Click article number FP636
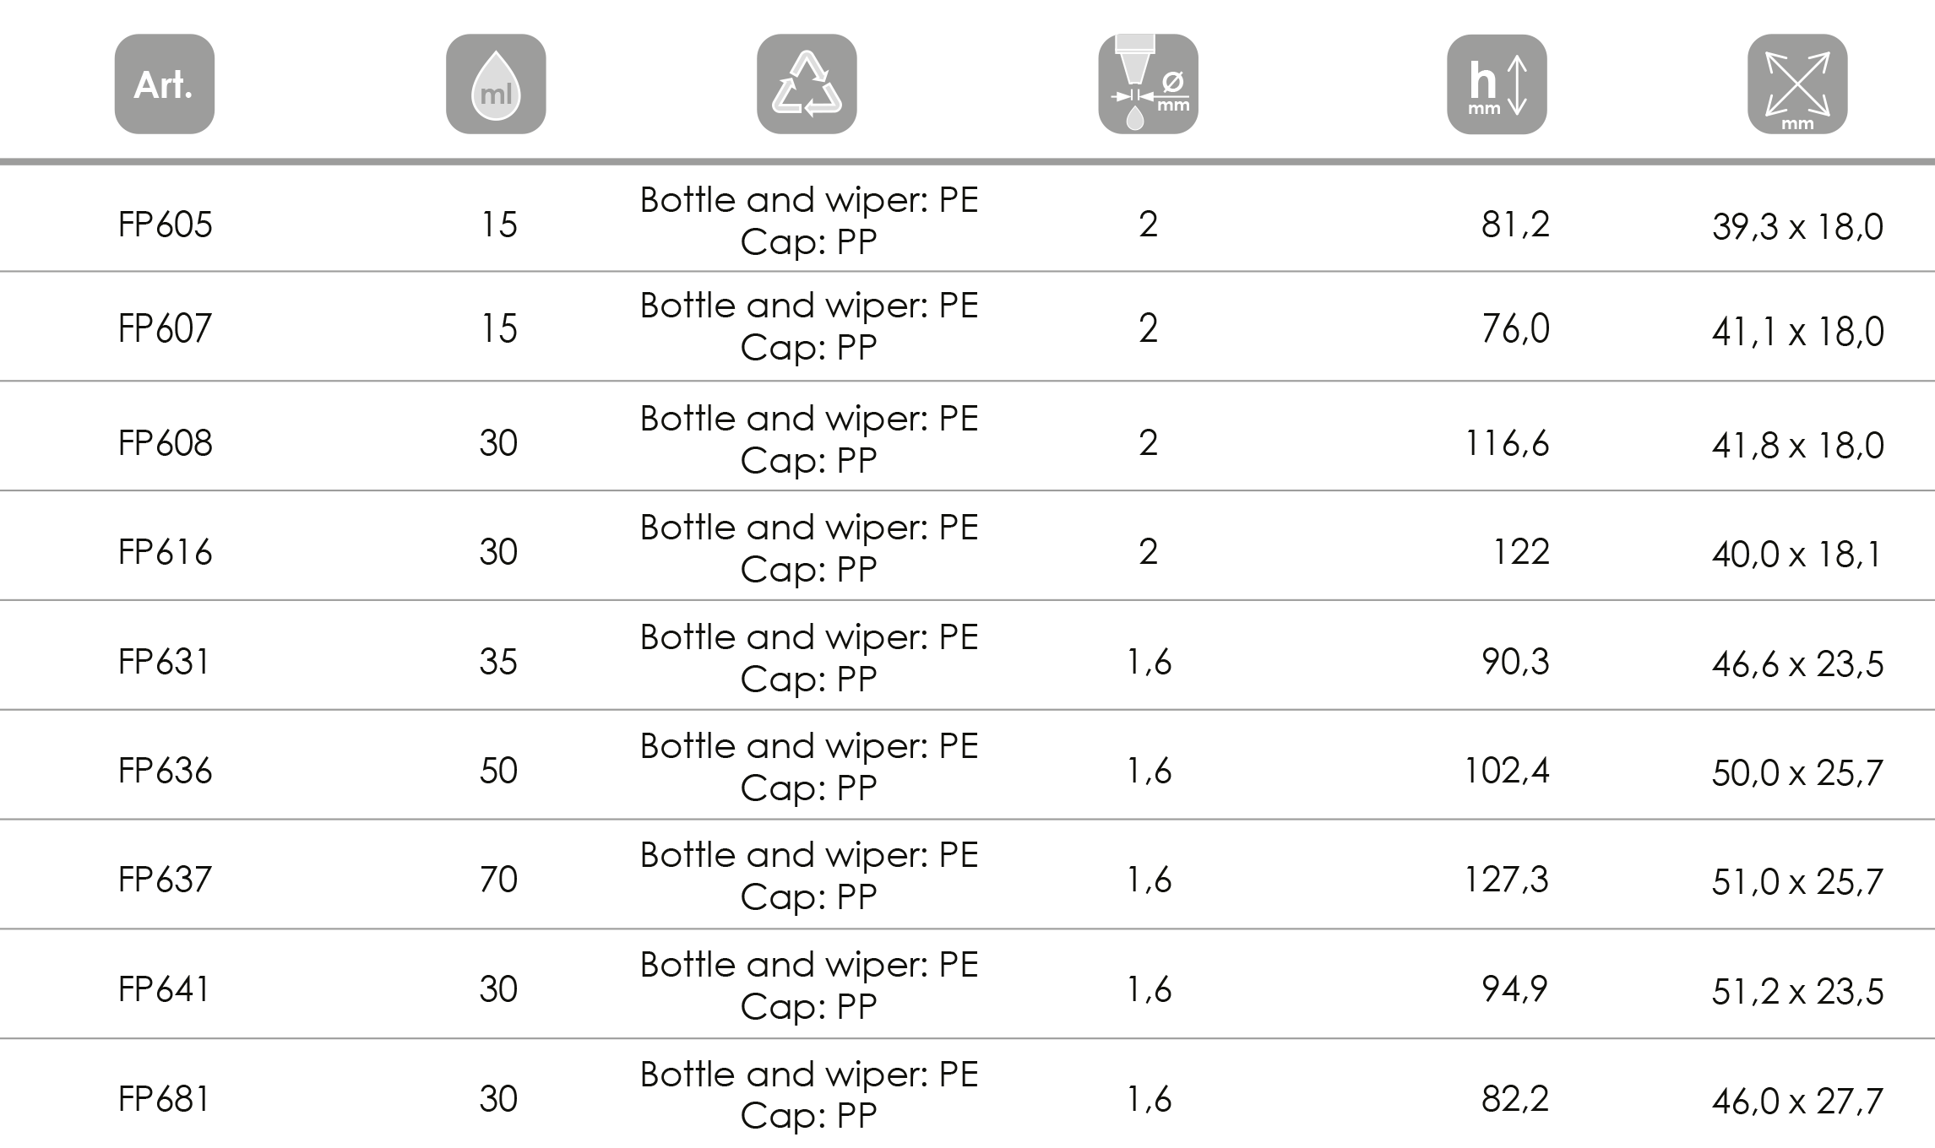Screen dimensions: 1935x1148 [x=166, y=771]
